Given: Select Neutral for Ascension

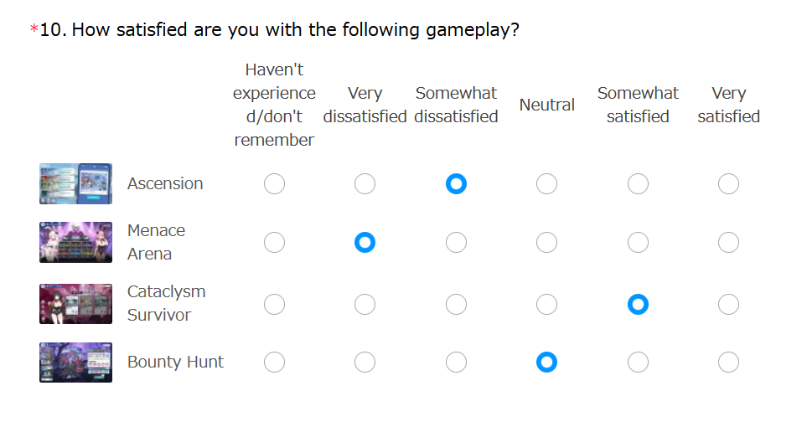Looking at the screenshot, I should pos(546,183).
